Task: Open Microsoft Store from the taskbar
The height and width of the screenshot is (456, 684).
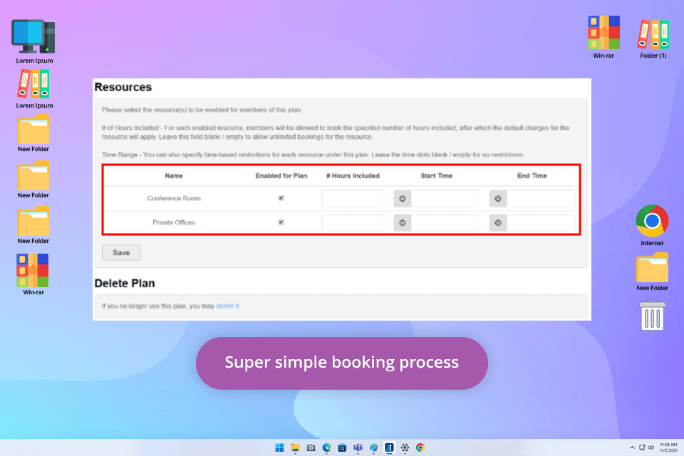Action: pos(343,447)
